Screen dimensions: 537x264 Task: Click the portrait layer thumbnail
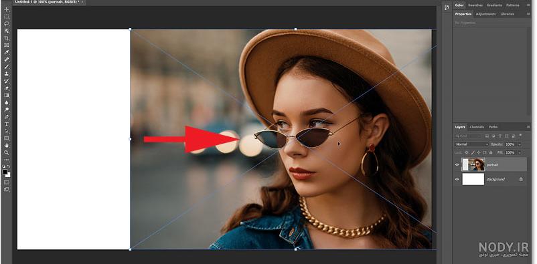pos(473,164)
